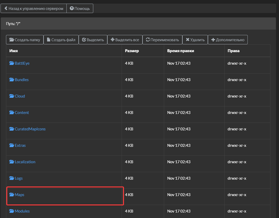The width and height of the screenshot is (279, 218).
Task: Click the permissions of Modules
Action: pyautogui.click(x=237, y=211)
